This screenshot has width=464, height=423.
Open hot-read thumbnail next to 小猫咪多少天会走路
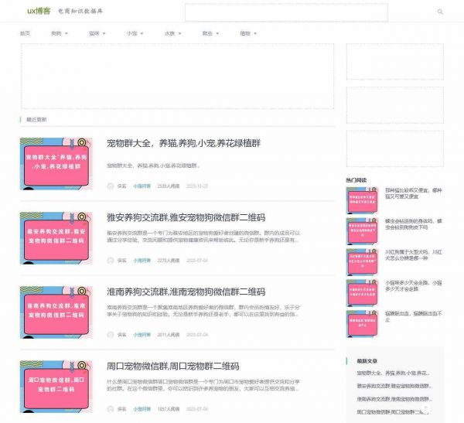tap(363, 293)
